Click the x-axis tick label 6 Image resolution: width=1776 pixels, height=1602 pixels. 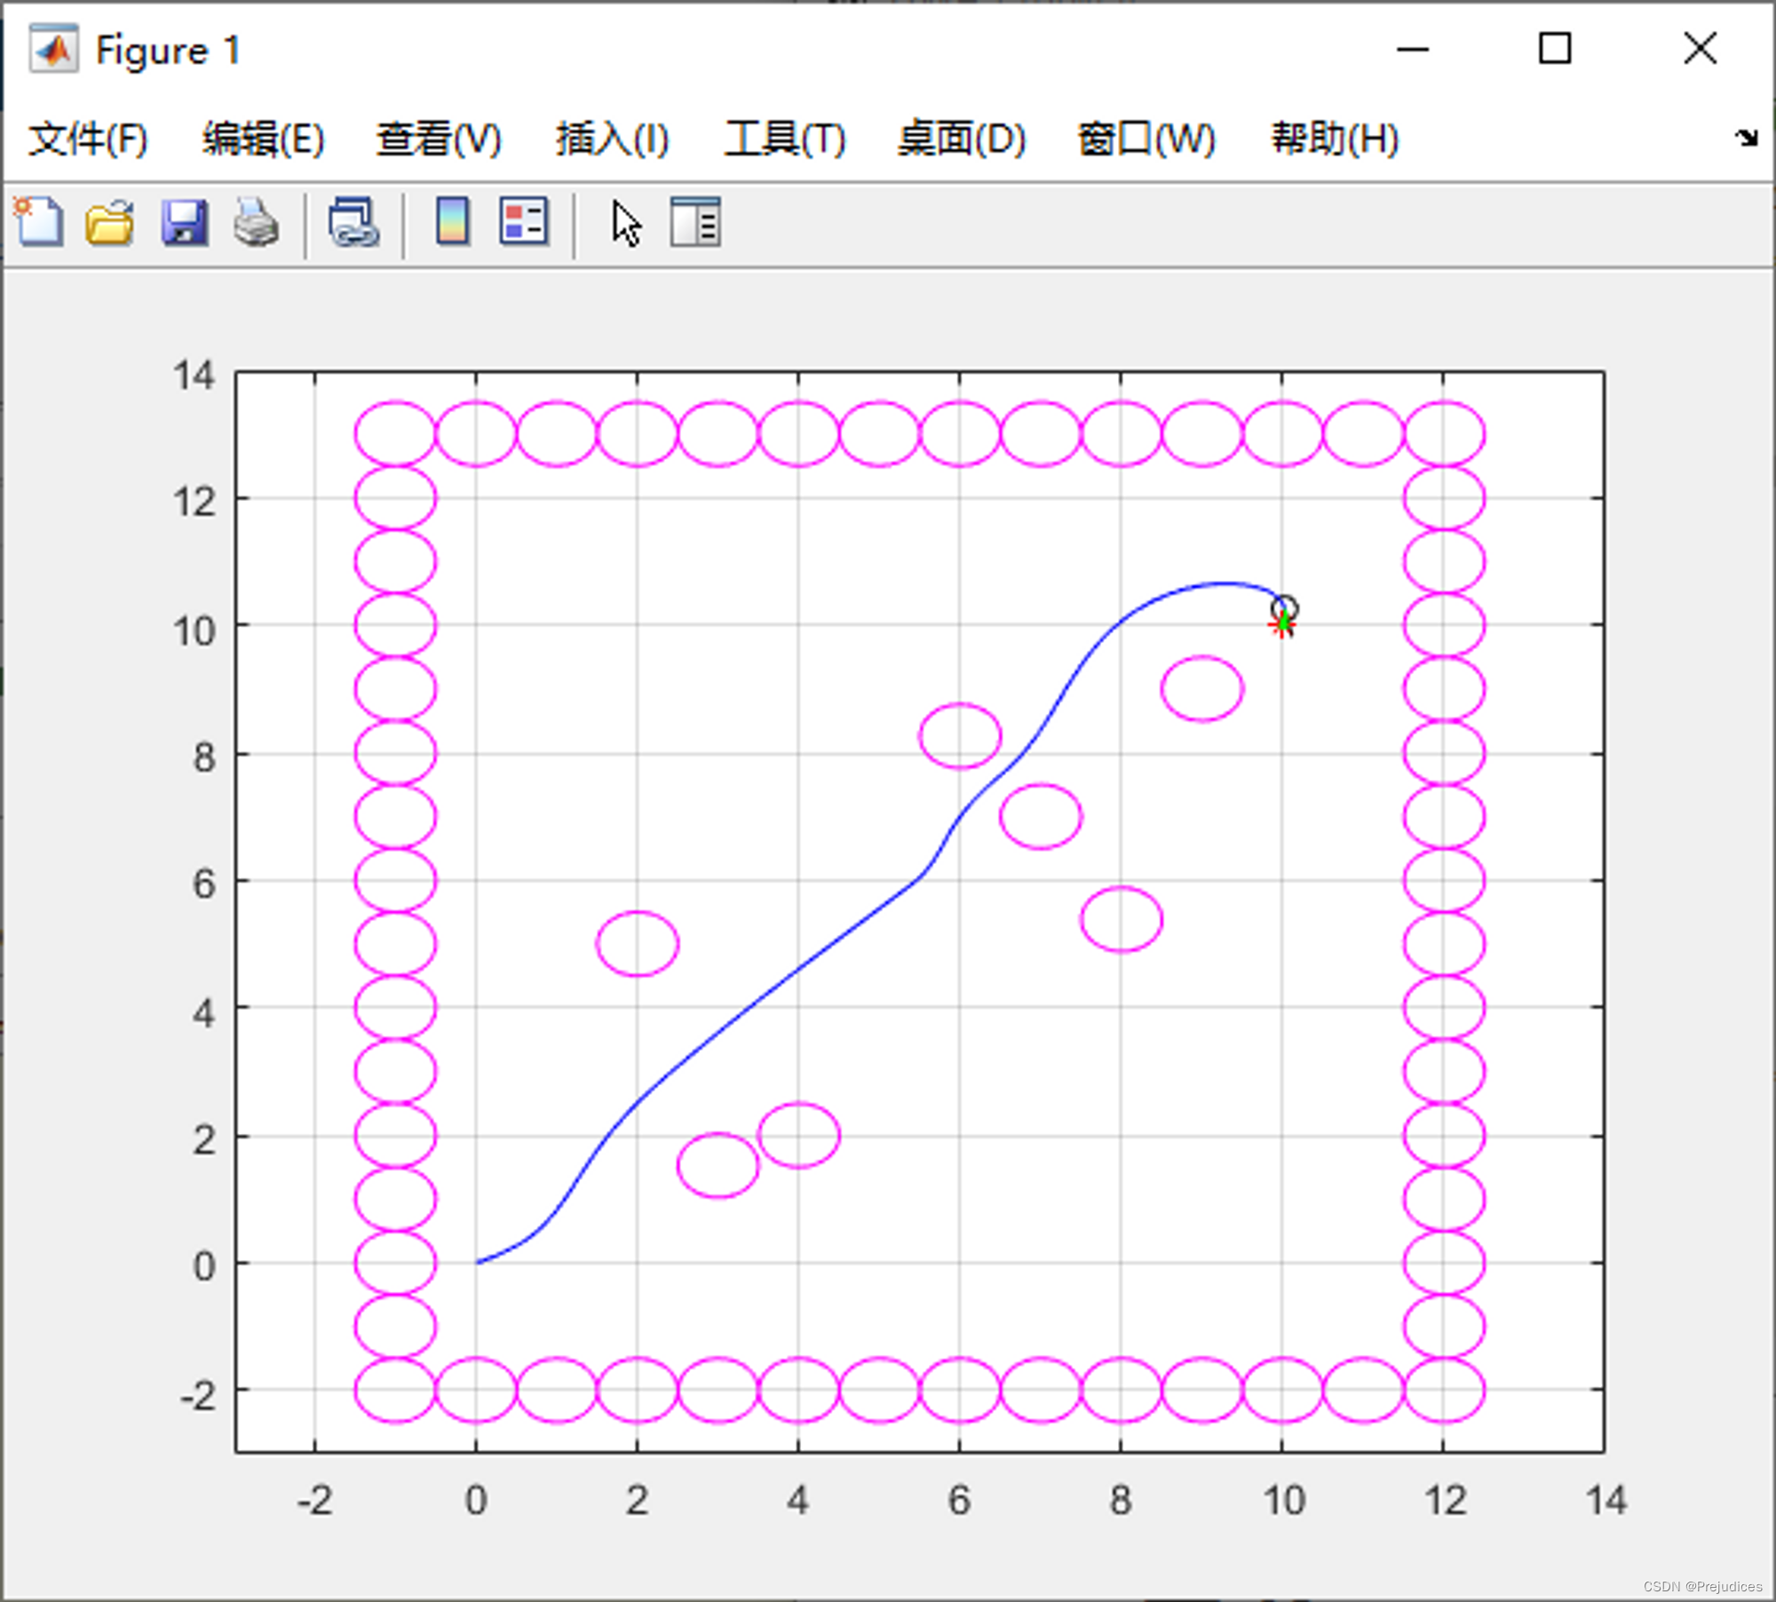(x=959, y=1501)
